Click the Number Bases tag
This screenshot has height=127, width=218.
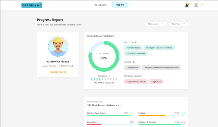pos(133,48)
